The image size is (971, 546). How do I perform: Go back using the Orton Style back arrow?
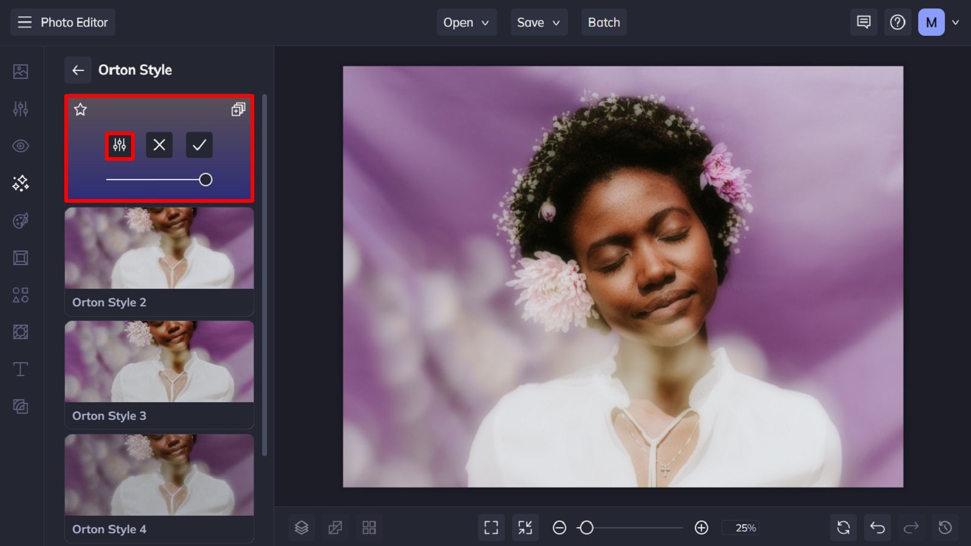pyautogui.click(x=78, y=70)
